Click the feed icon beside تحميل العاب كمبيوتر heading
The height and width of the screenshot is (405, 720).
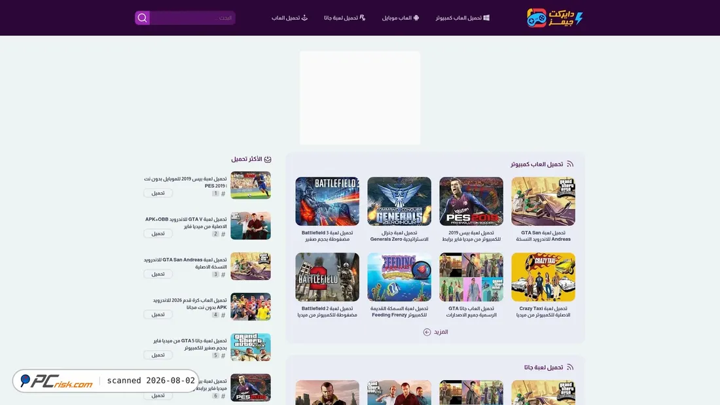tap(570, 164)
